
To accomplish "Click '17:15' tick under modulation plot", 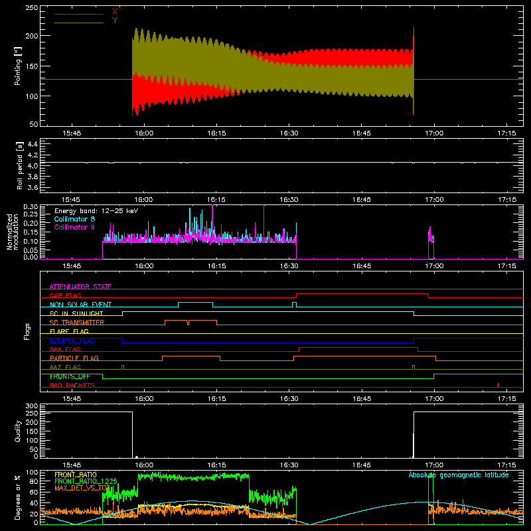I will (x=506, y=266).
